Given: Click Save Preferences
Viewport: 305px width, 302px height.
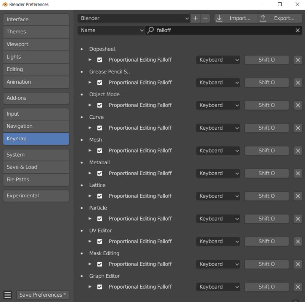Looking at the screenshot, I should [43, 295].
